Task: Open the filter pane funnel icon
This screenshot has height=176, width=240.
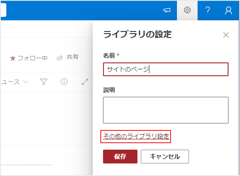Action: (44, 82)
